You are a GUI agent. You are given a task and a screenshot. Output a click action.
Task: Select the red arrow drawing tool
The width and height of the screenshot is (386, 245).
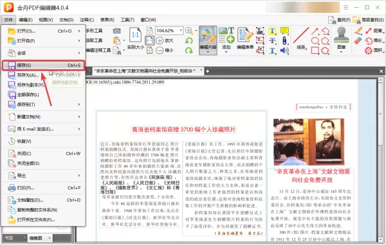coord(315,31)
